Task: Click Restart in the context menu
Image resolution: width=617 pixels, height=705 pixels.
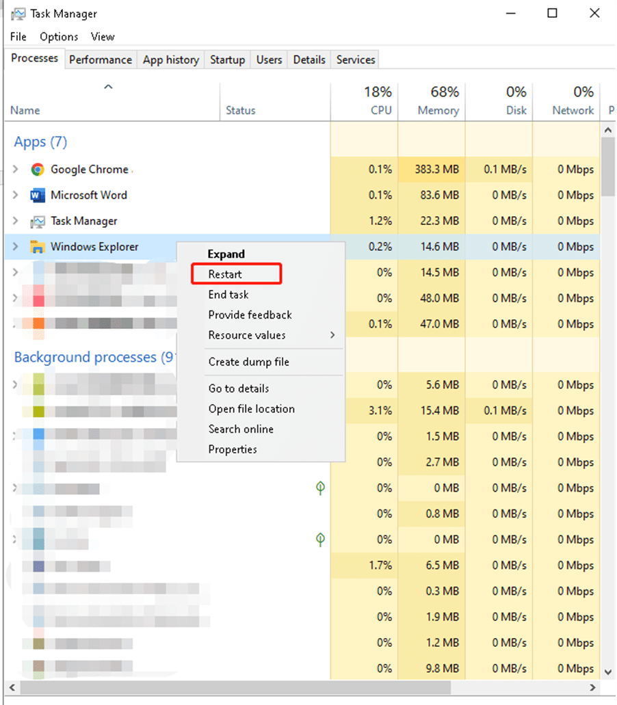Action: coord(226,274)
